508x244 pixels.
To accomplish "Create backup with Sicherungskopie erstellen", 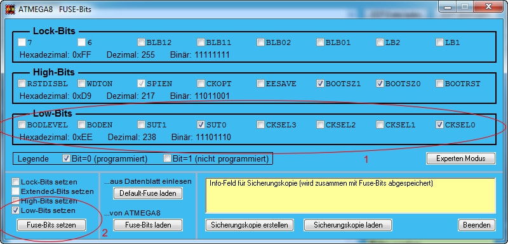I will click(x=250, y=225).
